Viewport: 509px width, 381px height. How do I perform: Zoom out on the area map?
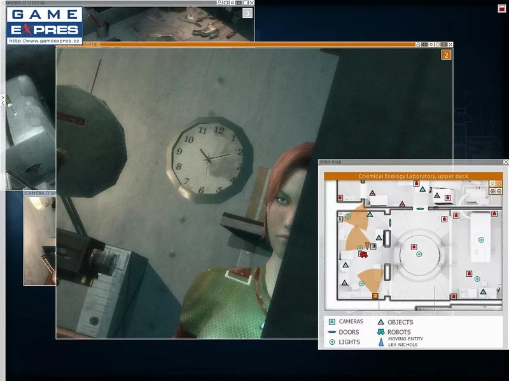pos(499,191)
